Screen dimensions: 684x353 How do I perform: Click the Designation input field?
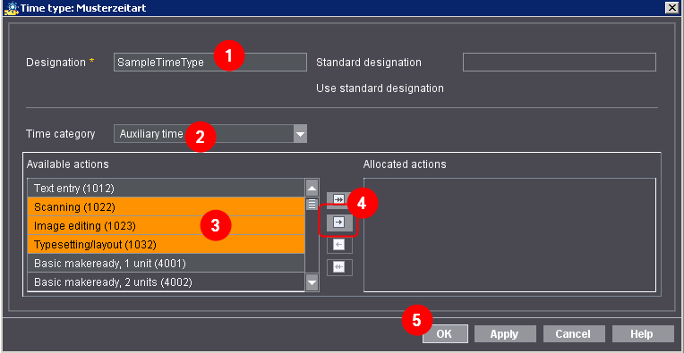coord(210,63)
